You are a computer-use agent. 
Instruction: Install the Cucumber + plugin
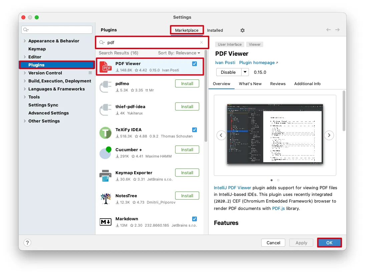pos(187,150)
